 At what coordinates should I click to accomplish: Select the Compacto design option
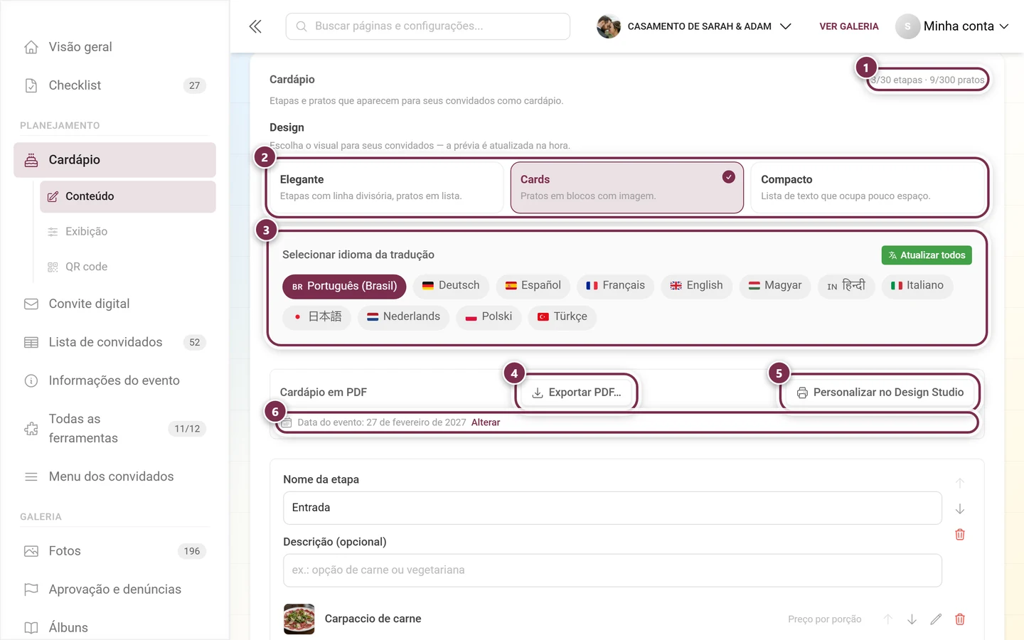pos(868,187)
